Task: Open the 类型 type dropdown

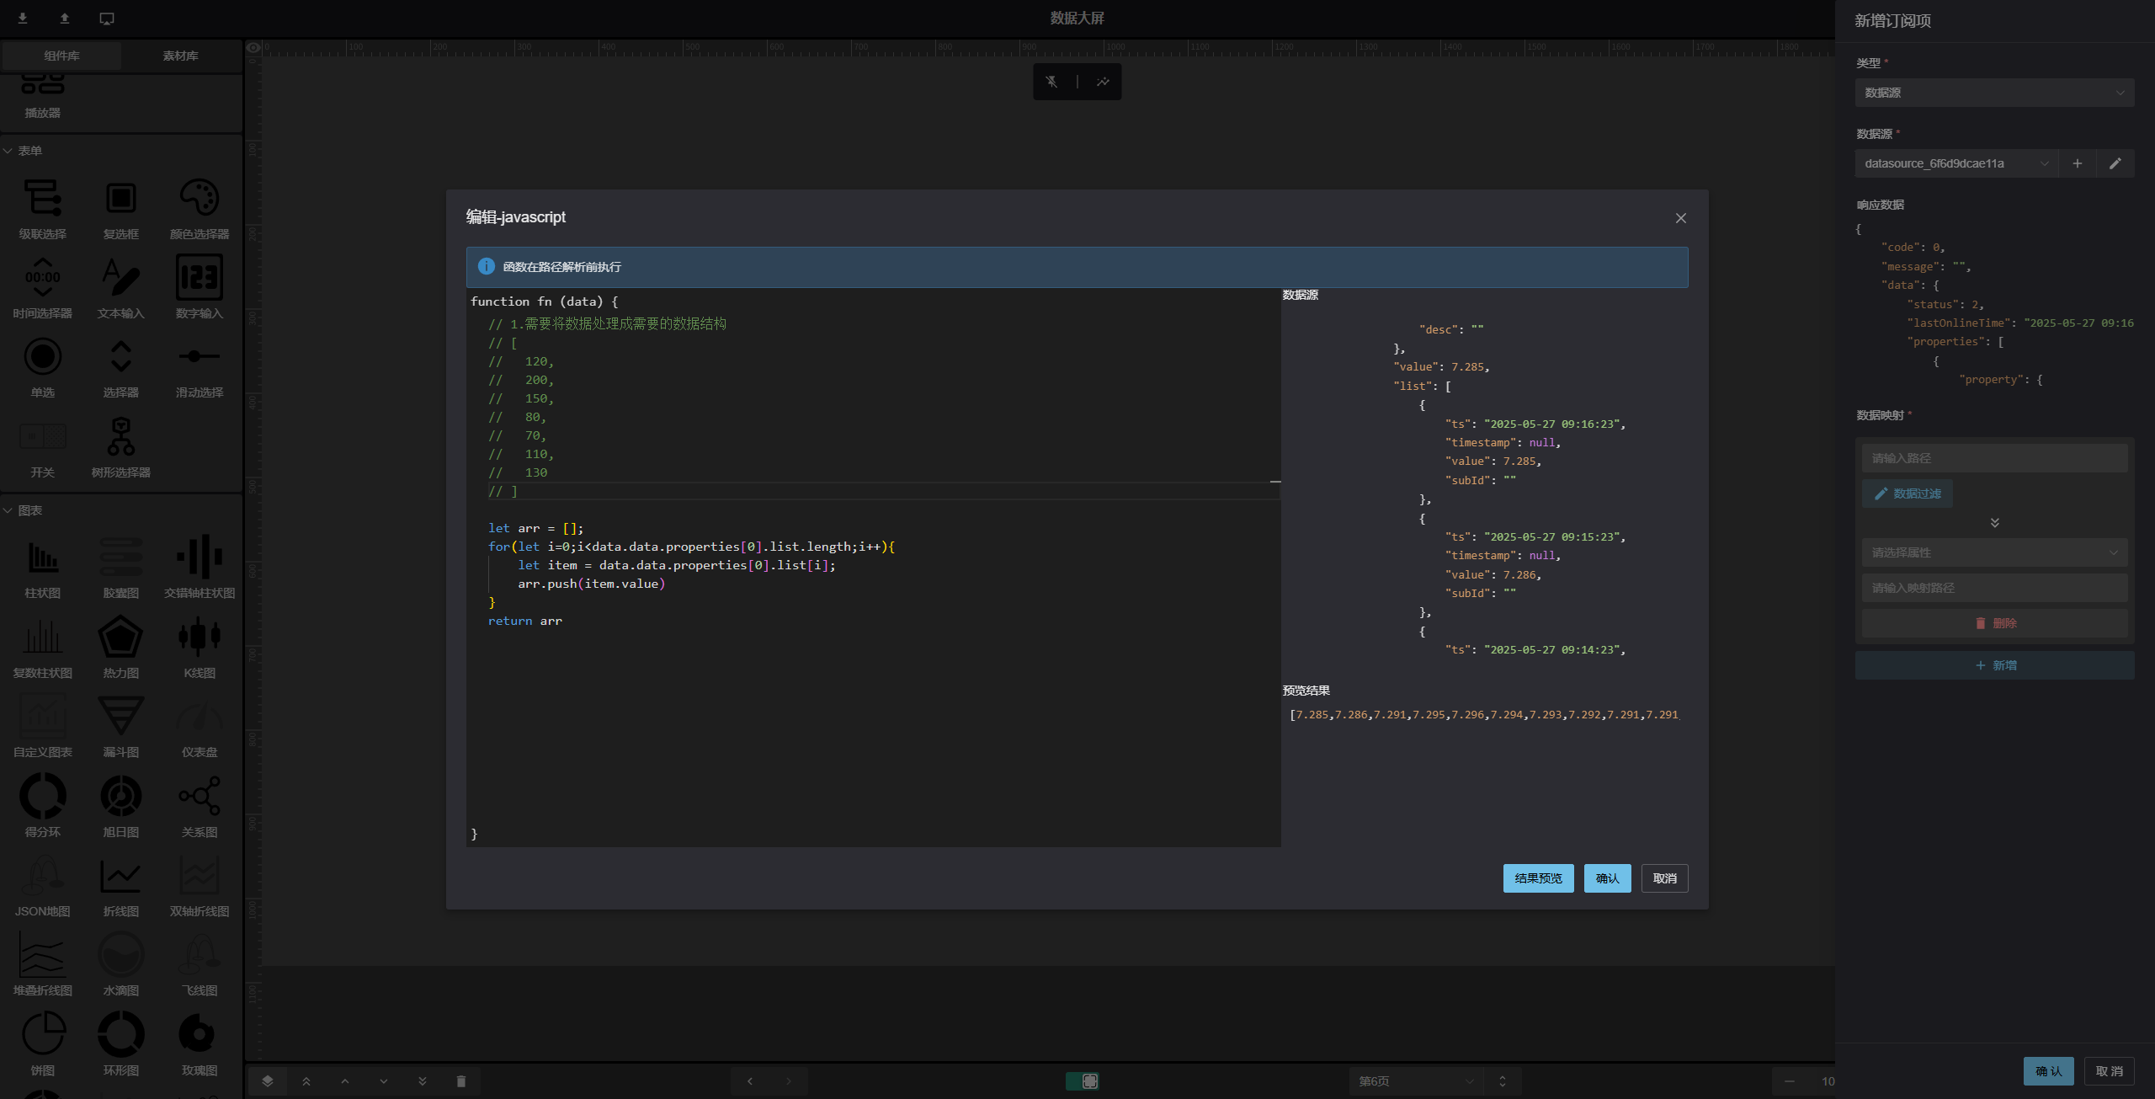Action: point(1994,93)
